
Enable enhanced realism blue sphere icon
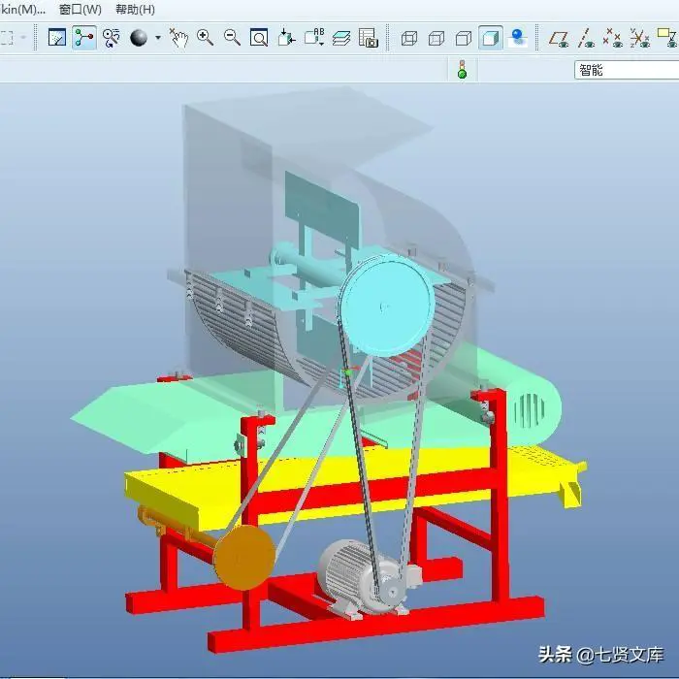517,38
